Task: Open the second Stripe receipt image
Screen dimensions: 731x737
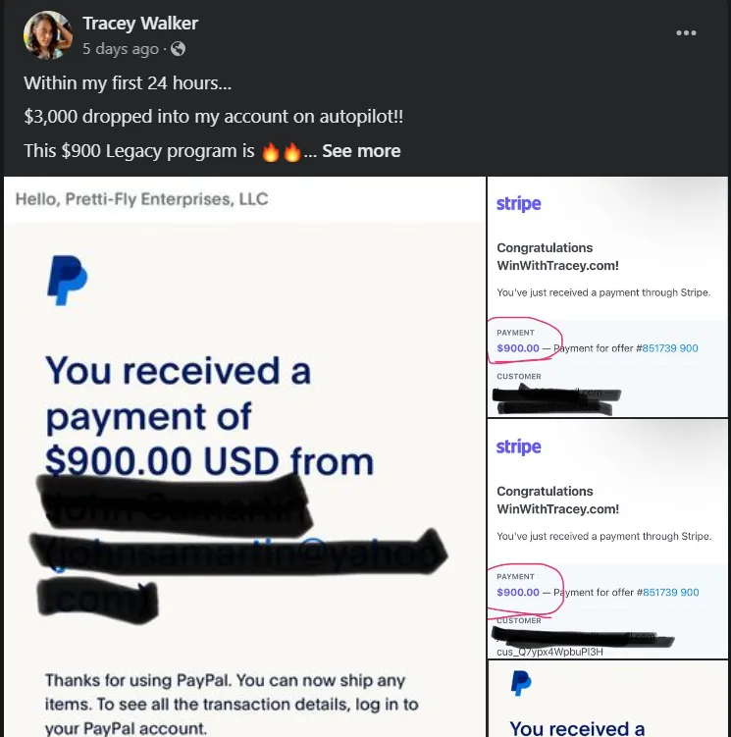Action: tap(607, 539)
